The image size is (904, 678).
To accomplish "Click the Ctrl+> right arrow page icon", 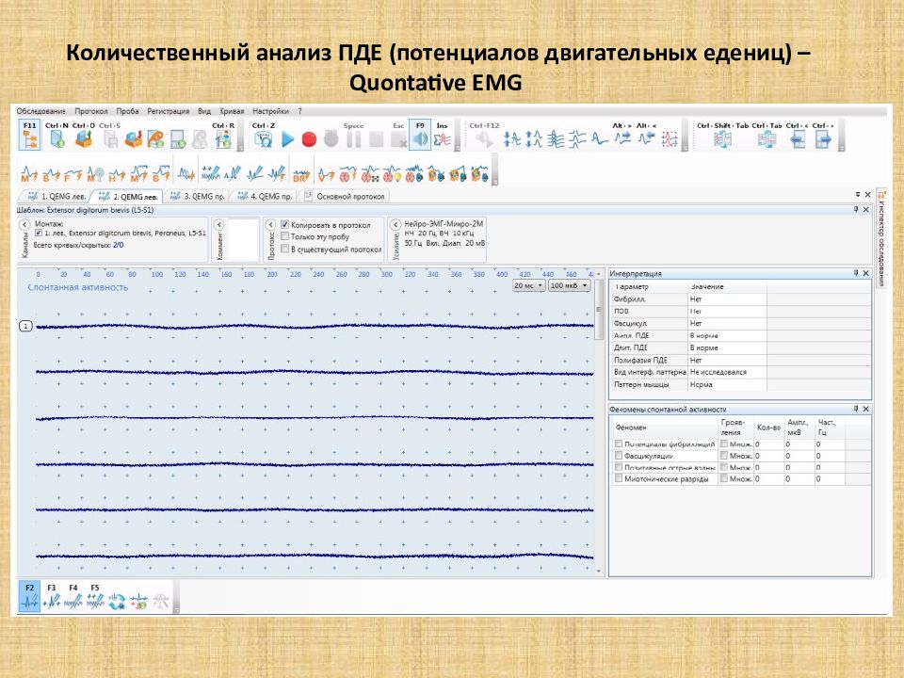I will tap(823, 139).
